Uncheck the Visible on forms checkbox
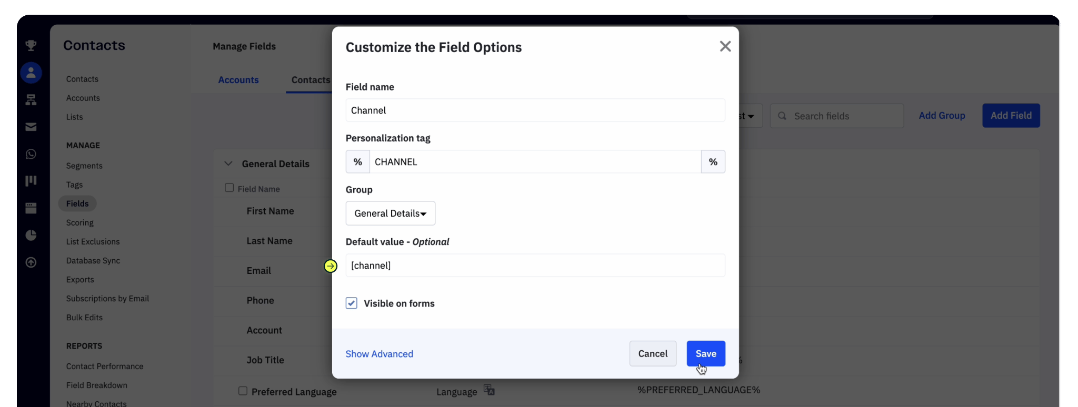Viewport: 1078px width, 407px height. pyautogui.click(x=352, y=303)
